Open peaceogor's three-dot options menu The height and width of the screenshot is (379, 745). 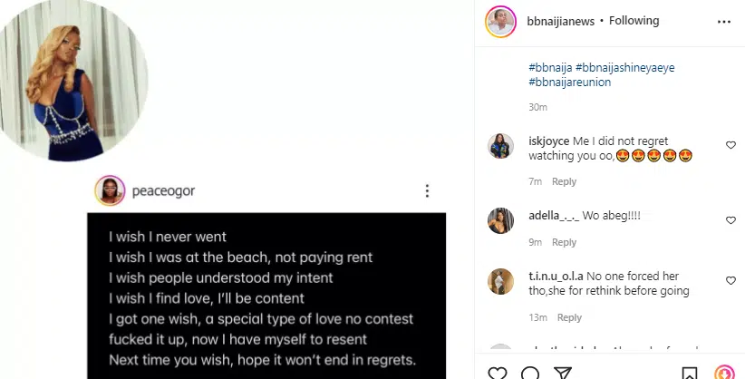click(427, 191)
